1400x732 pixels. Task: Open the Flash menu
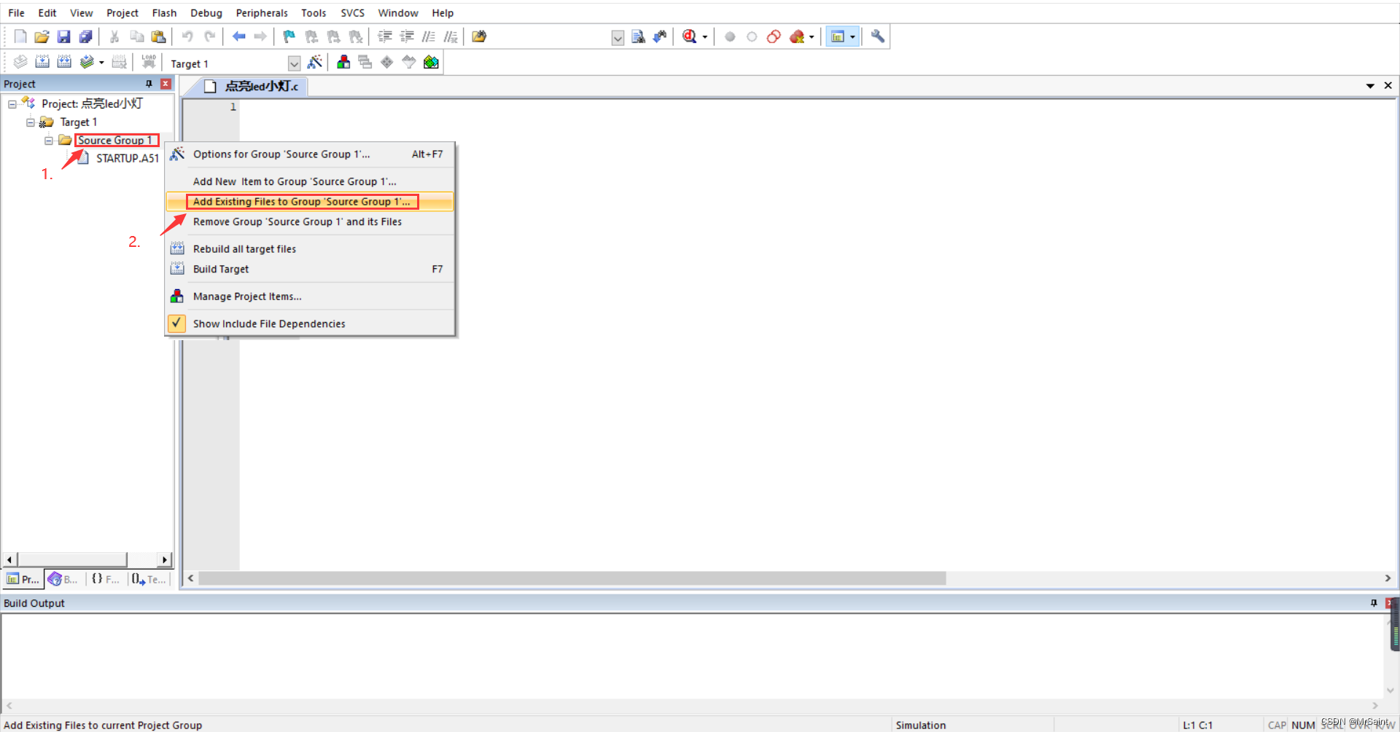(164, 13)
